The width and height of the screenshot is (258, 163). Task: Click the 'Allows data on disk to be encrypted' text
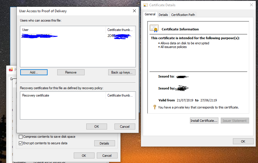pos(185,43)
